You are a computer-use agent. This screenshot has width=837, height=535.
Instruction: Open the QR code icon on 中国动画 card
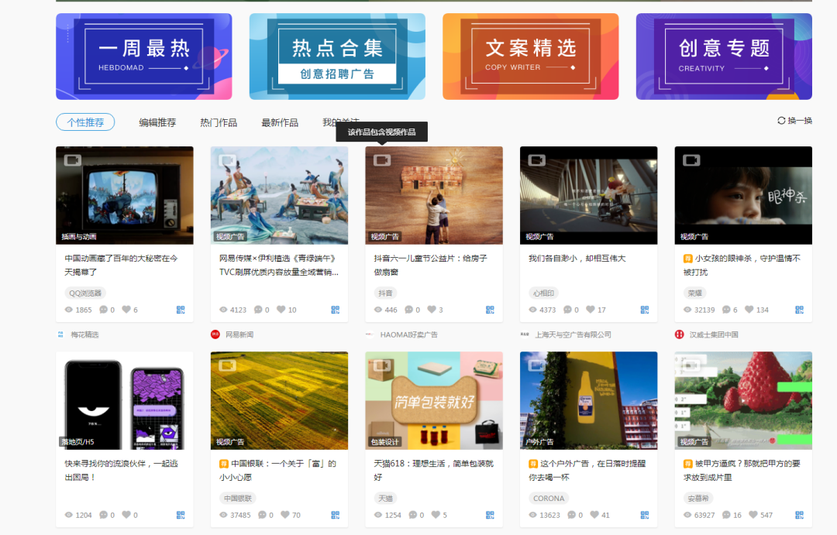(181, 310)
